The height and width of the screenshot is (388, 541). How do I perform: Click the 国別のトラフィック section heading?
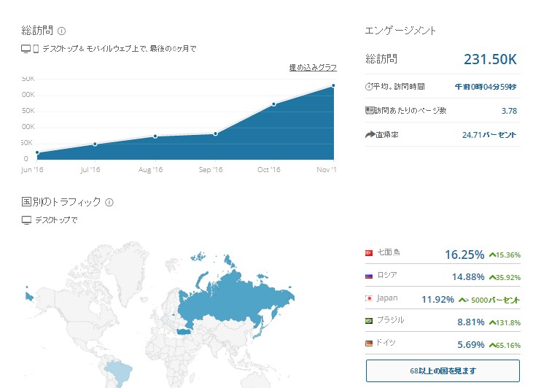61,201
